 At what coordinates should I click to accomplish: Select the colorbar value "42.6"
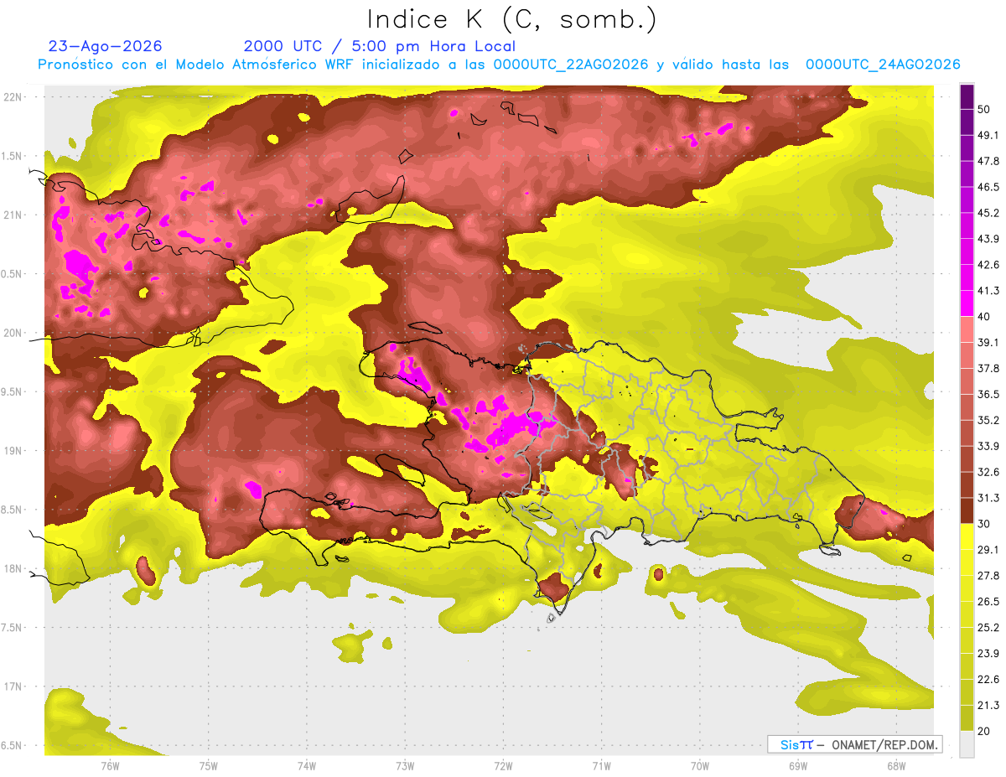[989, 265]
